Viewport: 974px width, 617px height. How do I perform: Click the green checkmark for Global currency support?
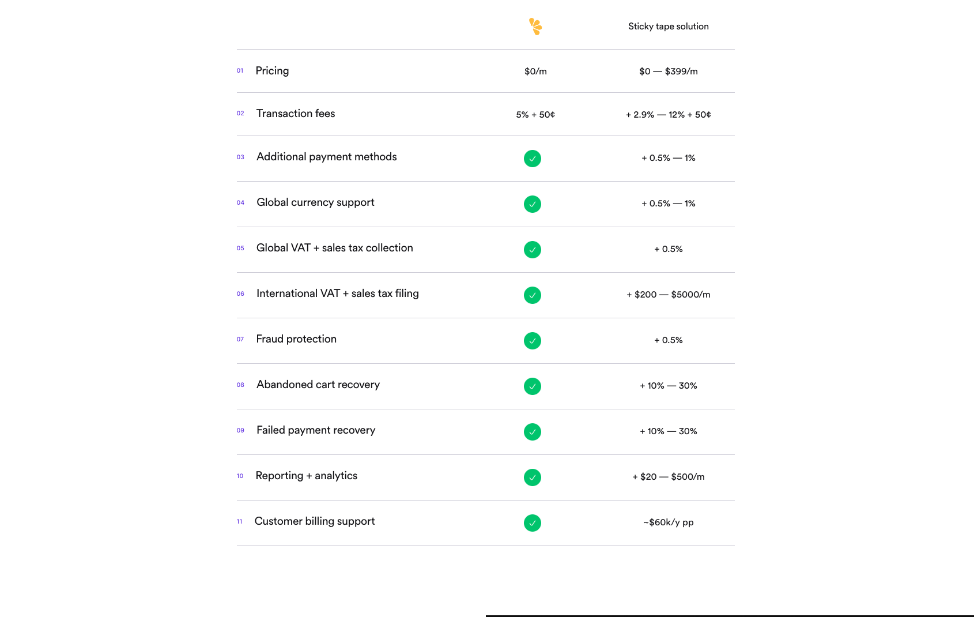click(533, 204)
